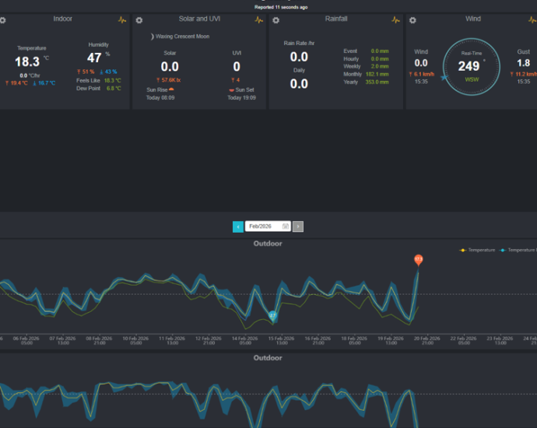Click the Indoor temperature value 18.3
537x428 pixels.
(x=26, y=61)
